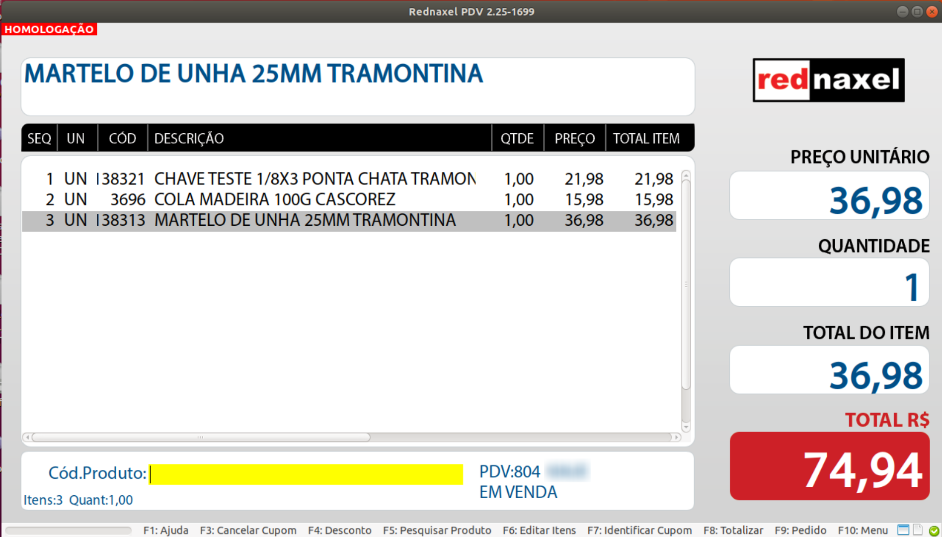This screenshot has width=942, height=537.
Task: Apply a discount via F4: Desconto
Action: (339, 530)
